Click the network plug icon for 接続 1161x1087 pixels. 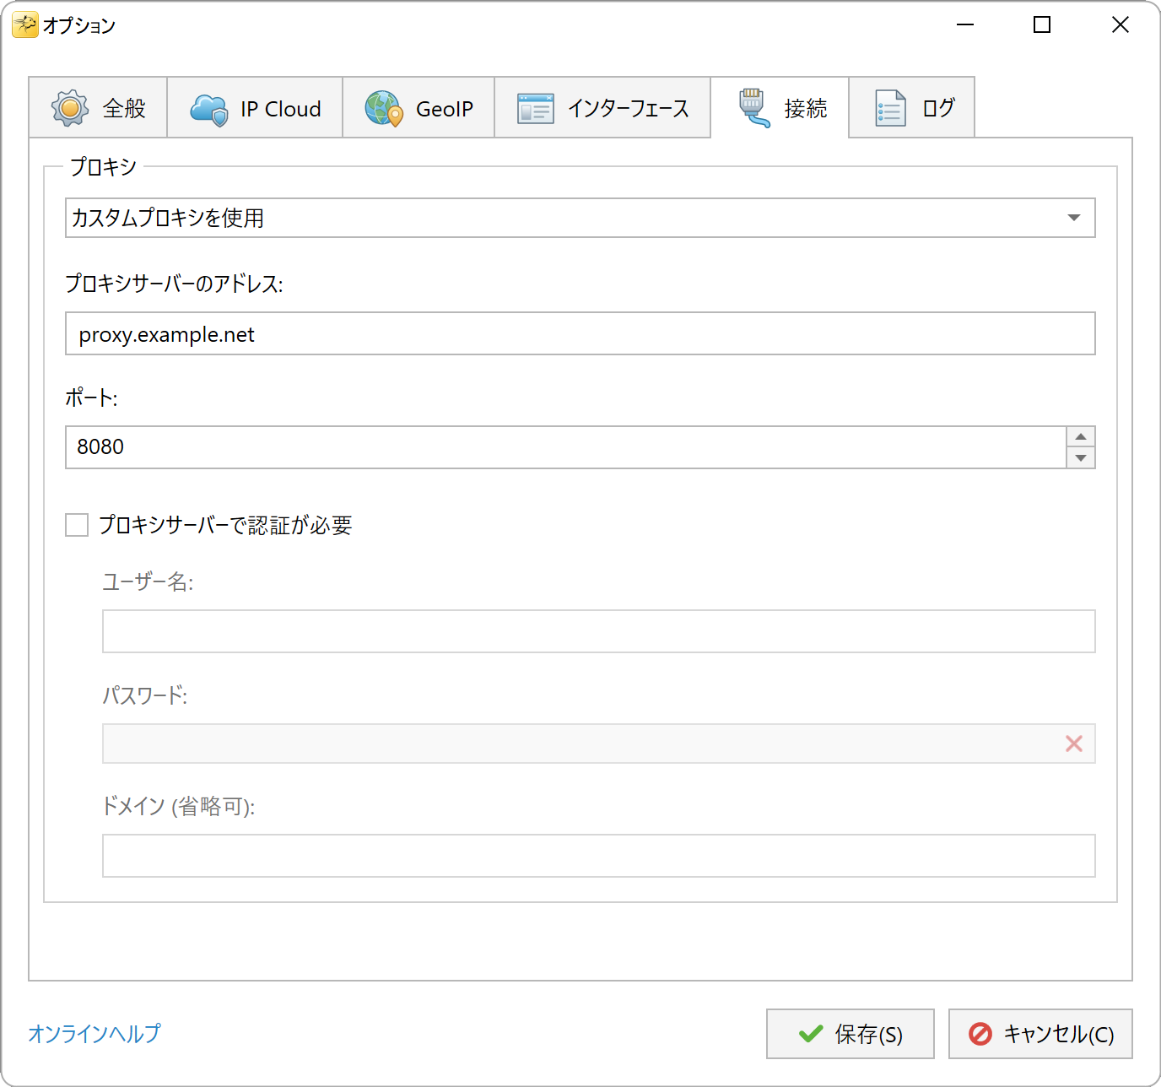[754, 108]
